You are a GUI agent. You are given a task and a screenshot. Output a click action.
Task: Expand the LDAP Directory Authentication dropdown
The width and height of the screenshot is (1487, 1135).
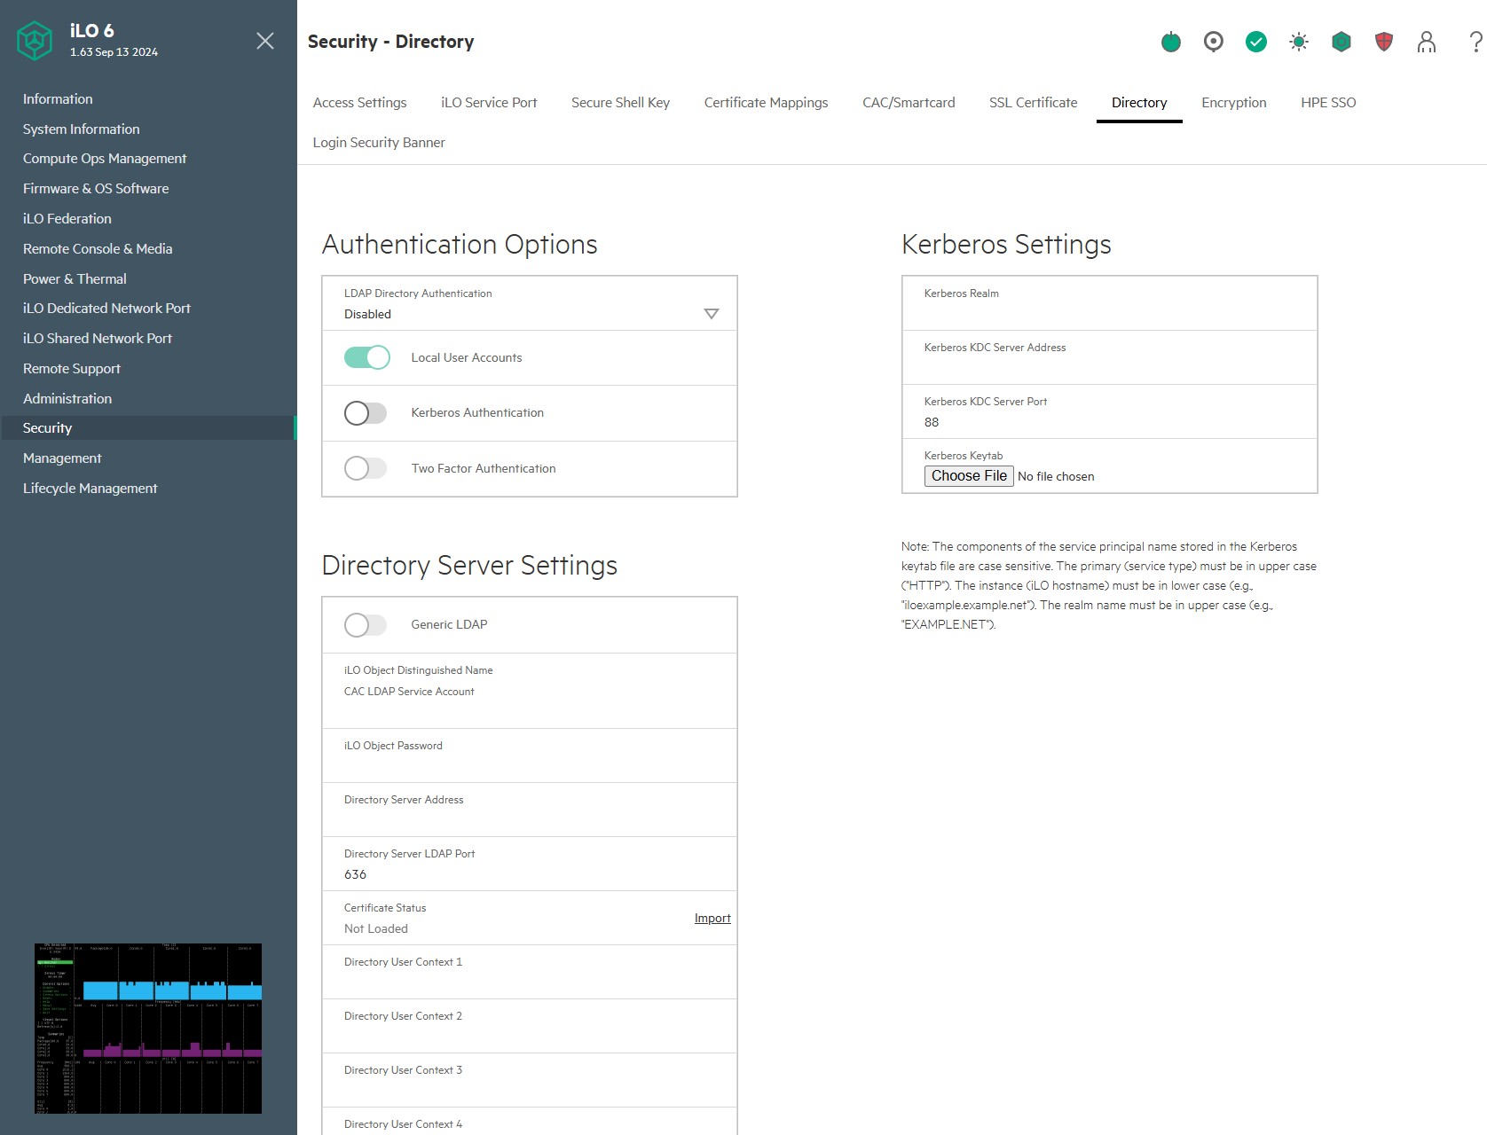pyautogui.click(x=710, y=314)
